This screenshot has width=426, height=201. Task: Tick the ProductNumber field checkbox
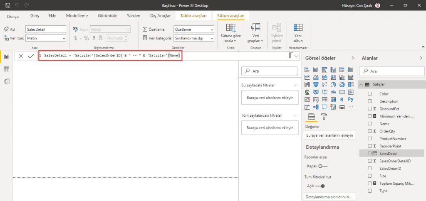point(370,139)
